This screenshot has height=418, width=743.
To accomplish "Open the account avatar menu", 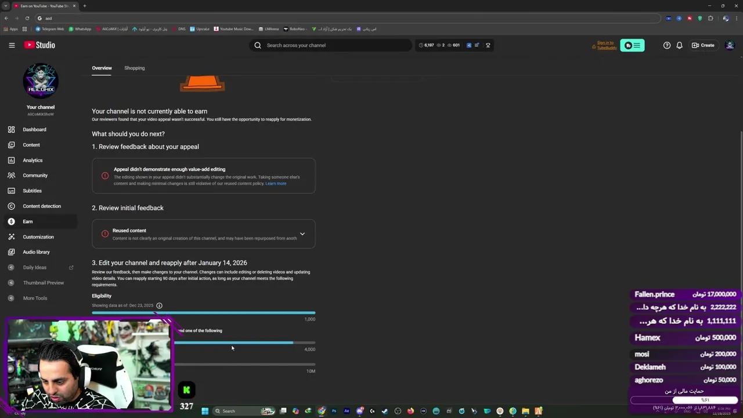I will point(730,45).
